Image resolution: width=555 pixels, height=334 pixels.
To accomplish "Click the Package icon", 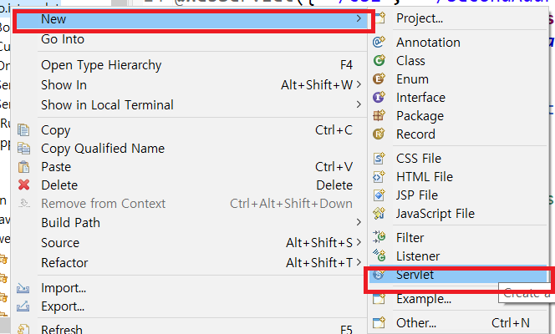I will pyautogui.click(x=379, y=115).
